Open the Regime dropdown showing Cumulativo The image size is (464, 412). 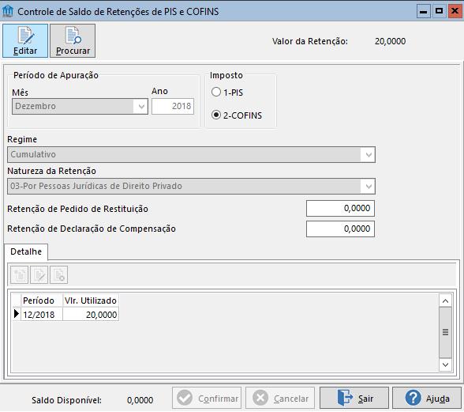(191, 154)
